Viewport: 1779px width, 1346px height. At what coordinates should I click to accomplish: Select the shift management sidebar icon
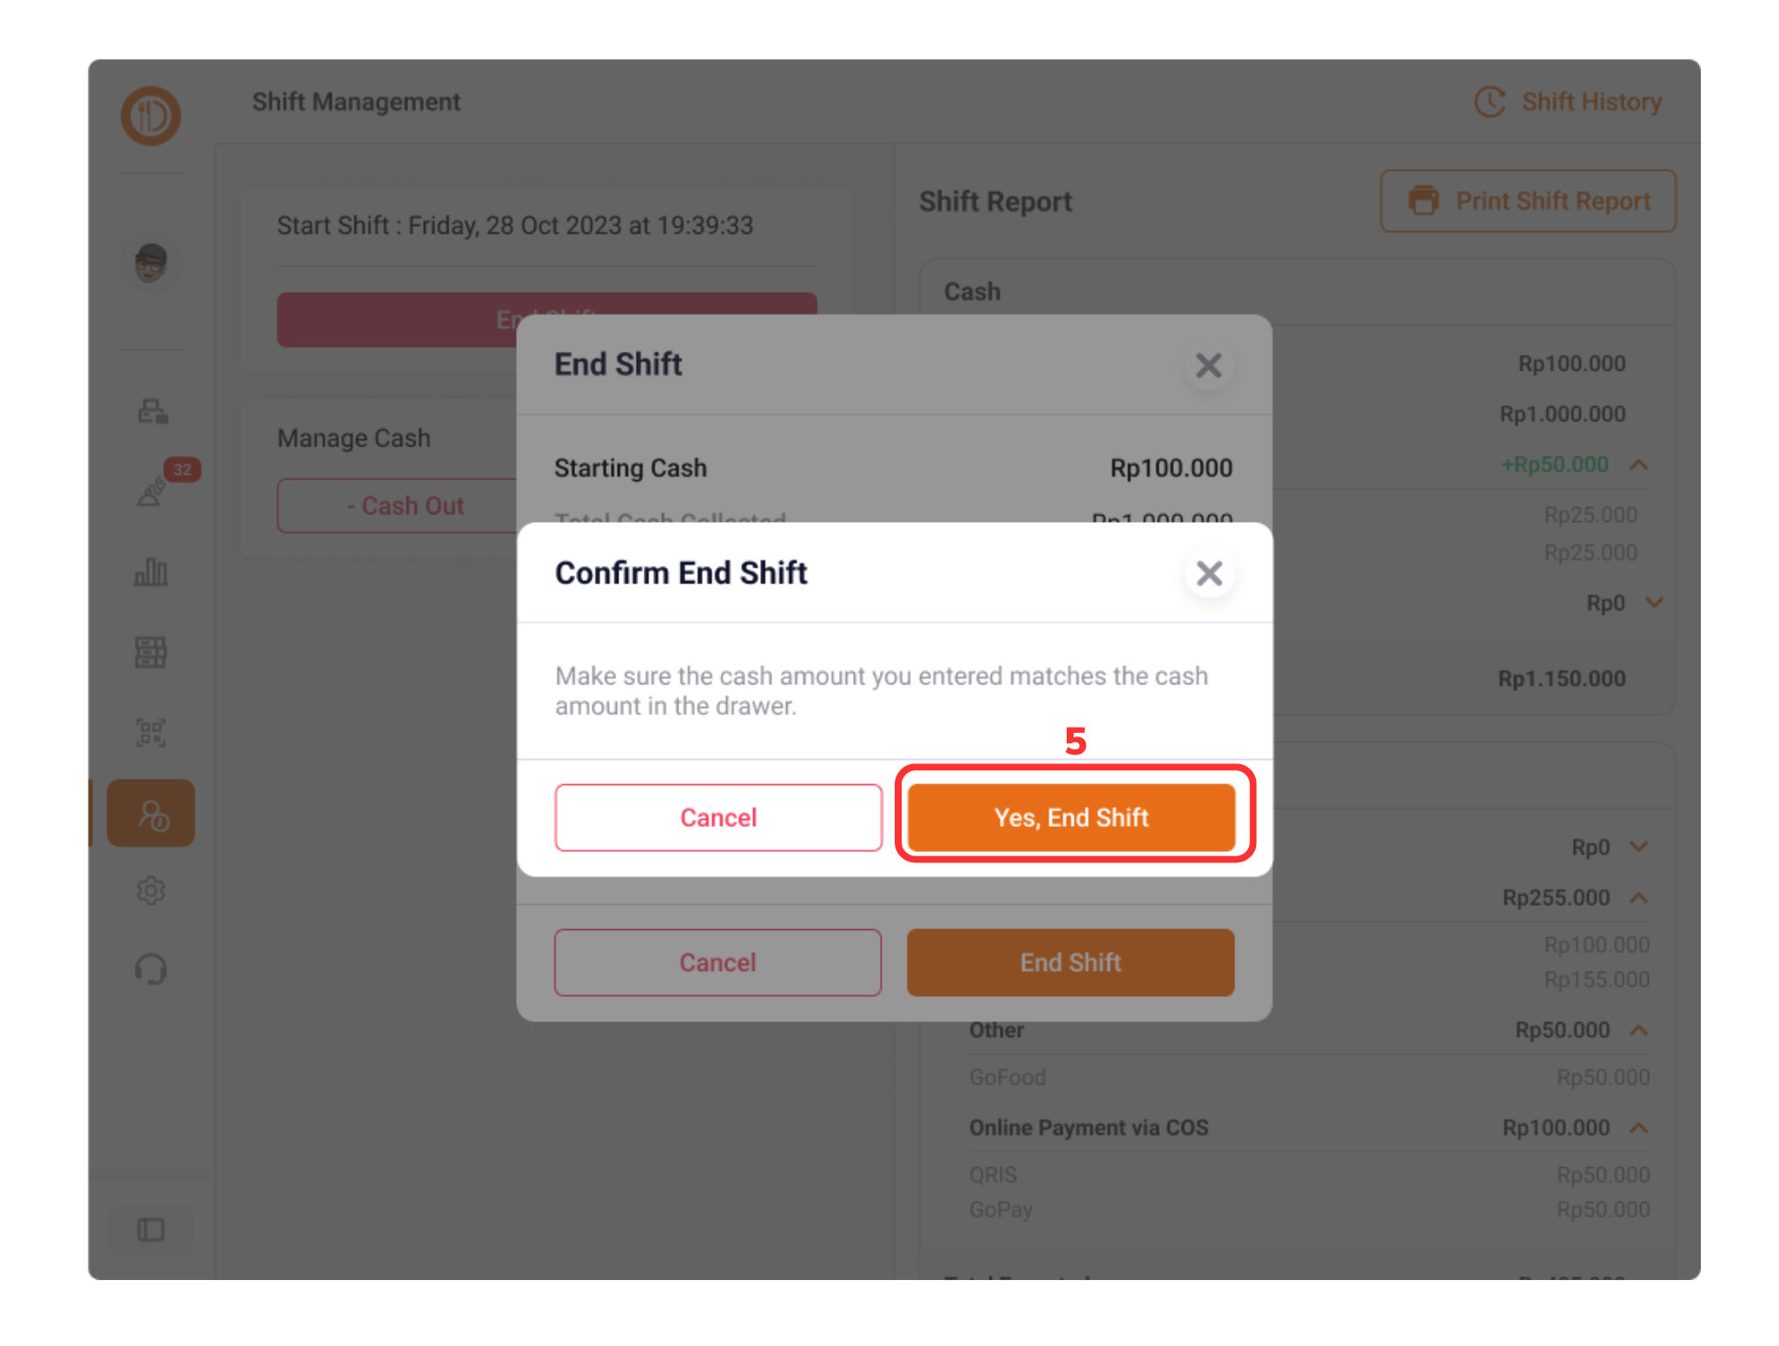tap(151, 814)
